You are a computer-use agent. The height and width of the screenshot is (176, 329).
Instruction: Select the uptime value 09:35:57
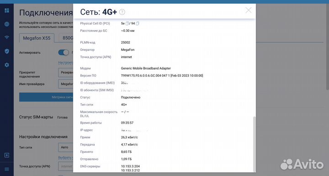tap(127, 123)
